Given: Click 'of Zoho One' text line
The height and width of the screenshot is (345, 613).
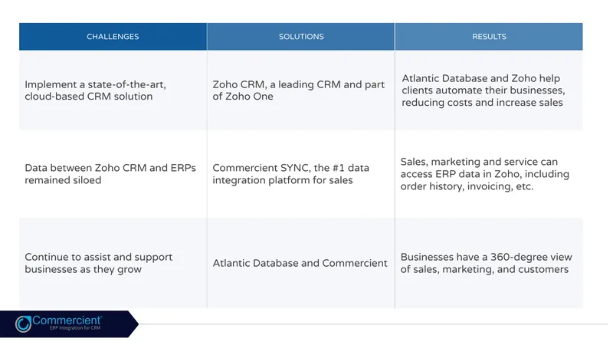Looking at the screenshot, I should [x=243, y=97].
